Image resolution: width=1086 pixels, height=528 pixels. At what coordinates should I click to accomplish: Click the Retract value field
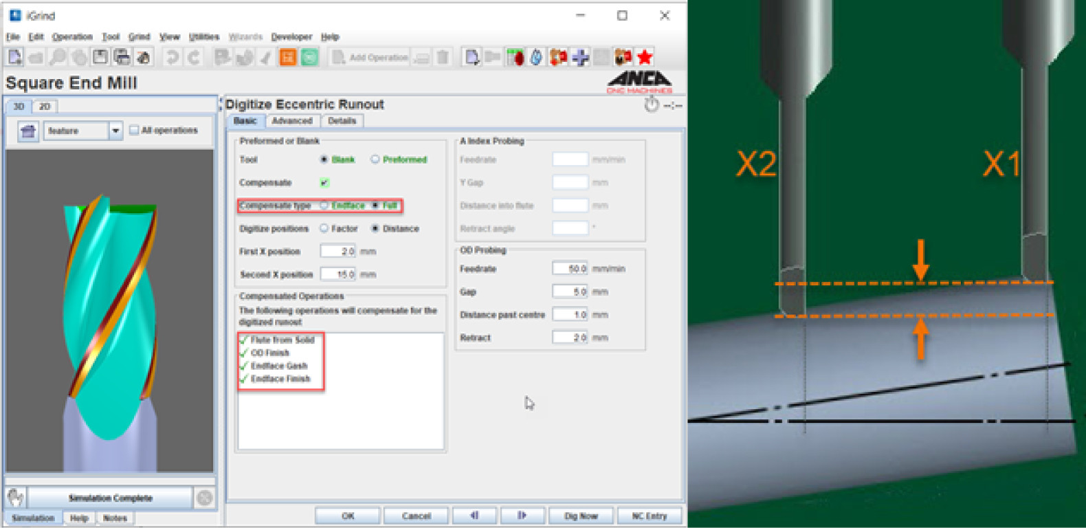pos(570,338)
